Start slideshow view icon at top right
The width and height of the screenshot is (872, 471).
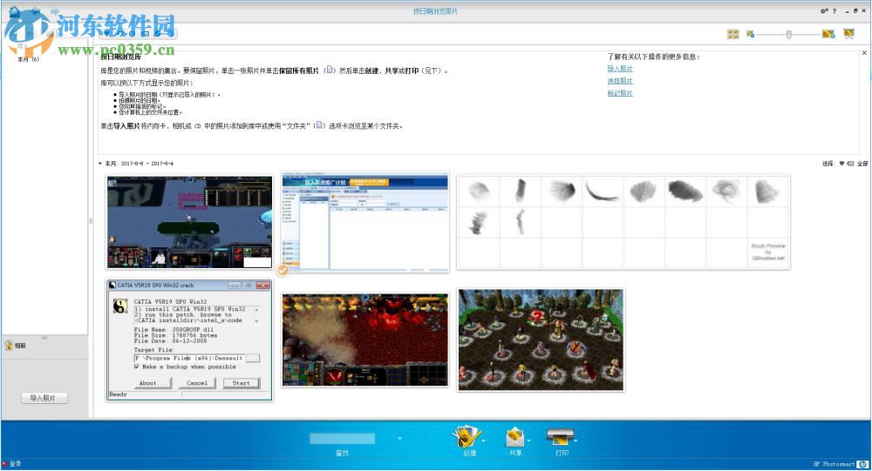pos(848,35)
